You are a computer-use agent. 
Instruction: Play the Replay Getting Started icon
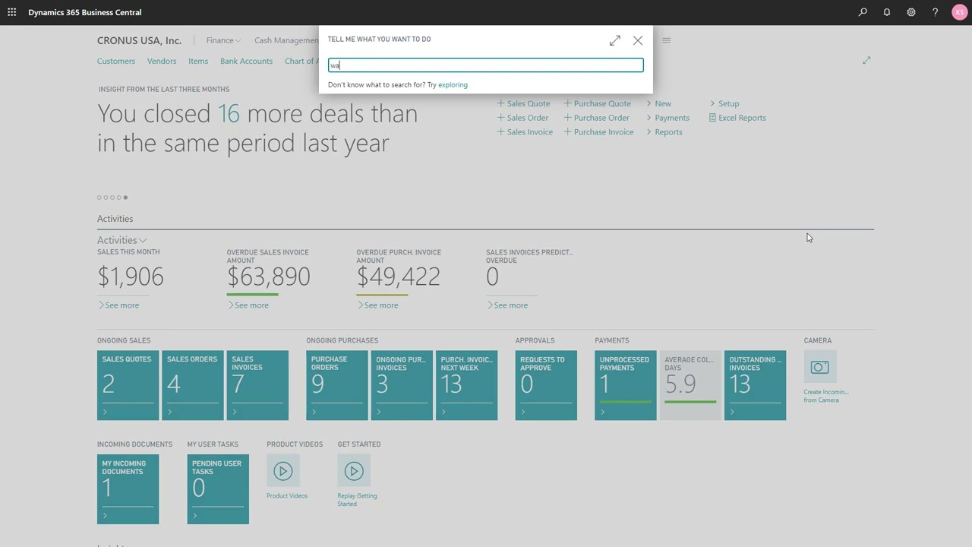(354, 471)
